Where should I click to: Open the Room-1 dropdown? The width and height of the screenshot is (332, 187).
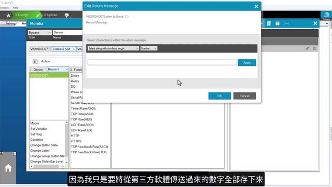tap(58, 69)
